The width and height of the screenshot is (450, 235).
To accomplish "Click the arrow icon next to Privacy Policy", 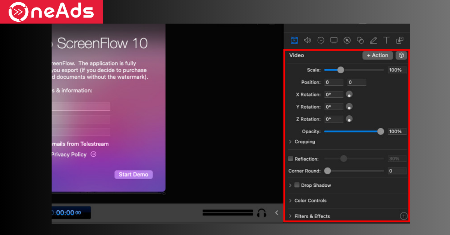I will [93, 154].
